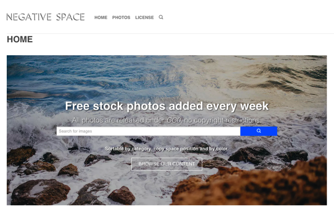Click the Sortable by category caption
This screenshot has width=334, height=215.
[167, 149]
